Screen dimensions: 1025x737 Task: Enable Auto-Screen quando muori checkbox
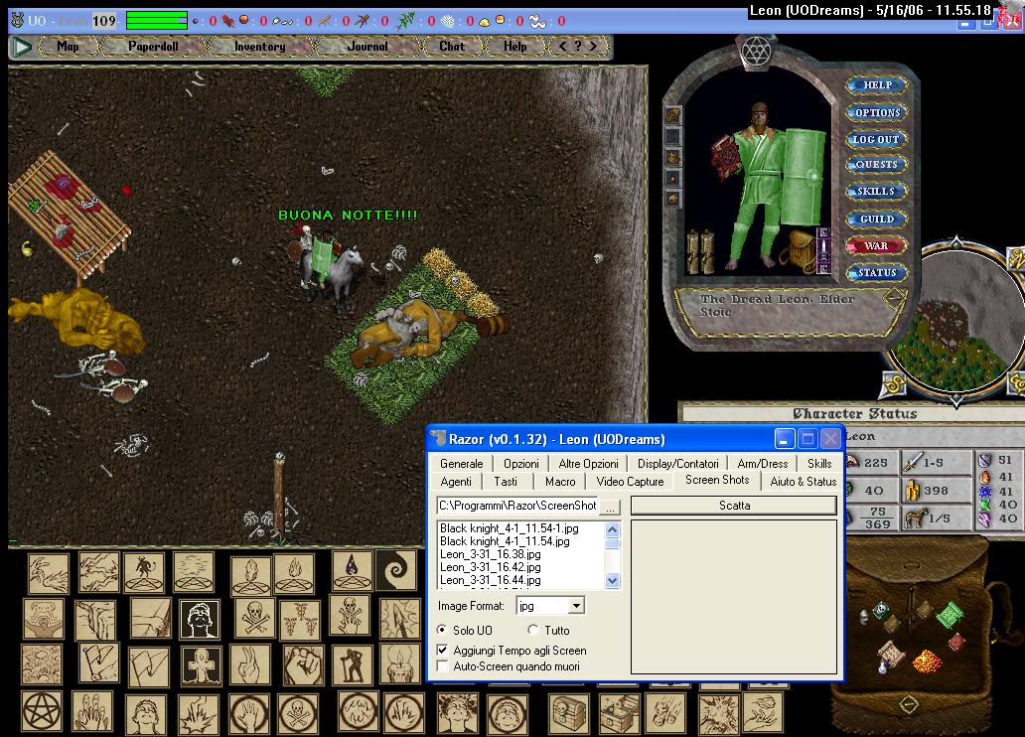point(443,666)
